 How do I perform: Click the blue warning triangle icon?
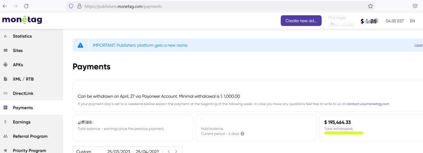pyautogui.click(x=80, y=45)
